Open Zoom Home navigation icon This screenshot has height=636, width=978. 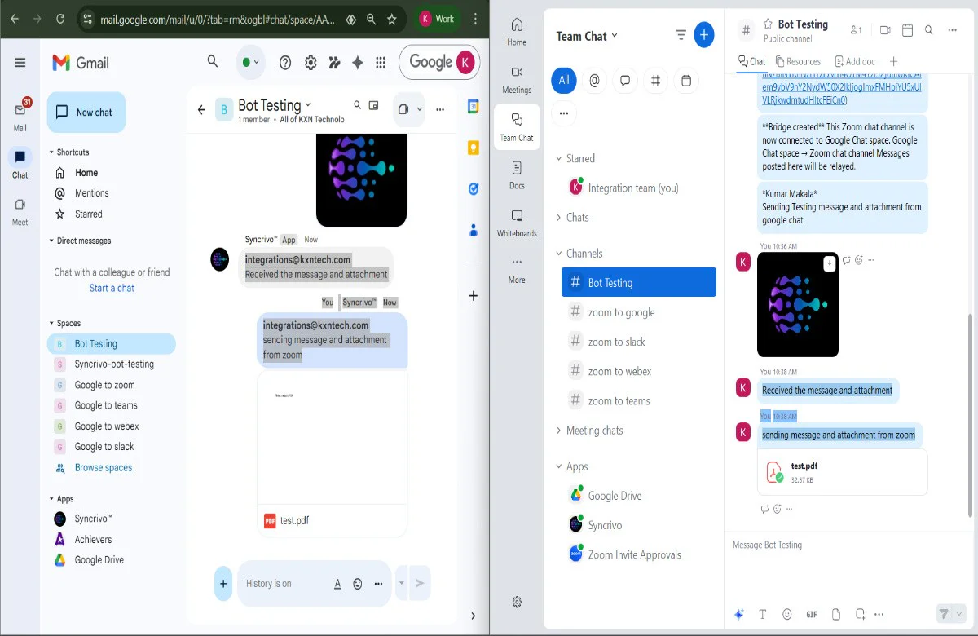coord(517,32)
